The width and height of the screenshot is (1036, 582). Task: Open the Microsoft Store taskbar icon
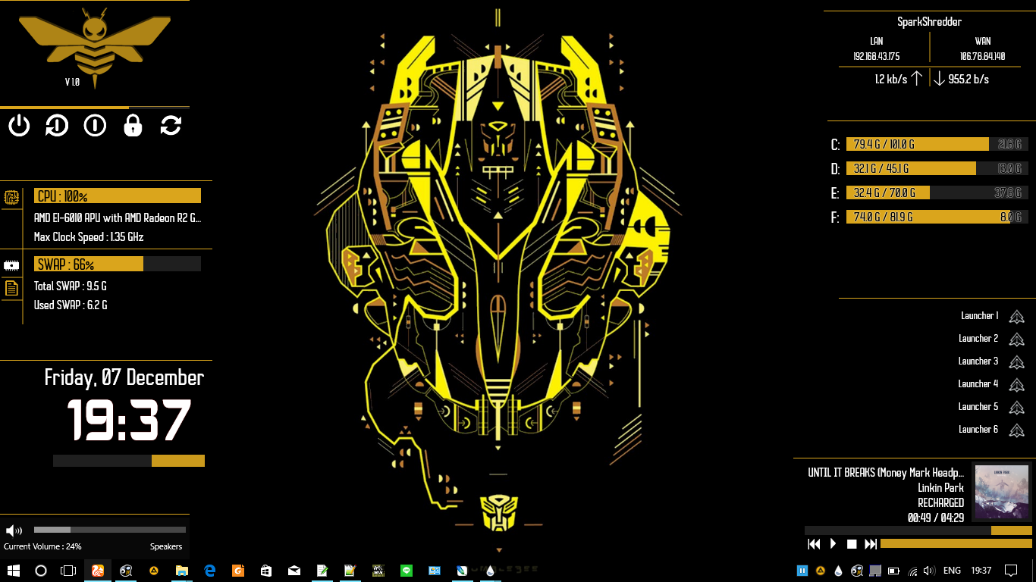point(266,571)
